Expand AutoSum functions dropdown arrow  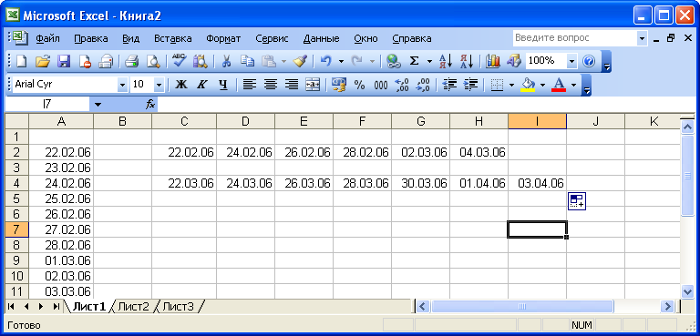429,61
